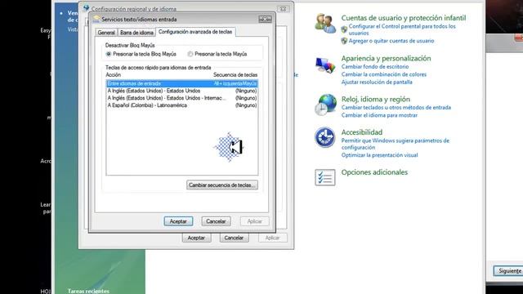This screenshot has height=294, width=523.
Task: Click Ajustar resolución de pantalla link
Action: pos(377,82)
